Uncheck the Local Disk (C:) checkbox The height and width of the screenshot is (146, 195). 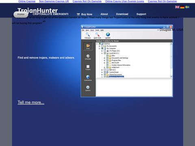(105, 53)
